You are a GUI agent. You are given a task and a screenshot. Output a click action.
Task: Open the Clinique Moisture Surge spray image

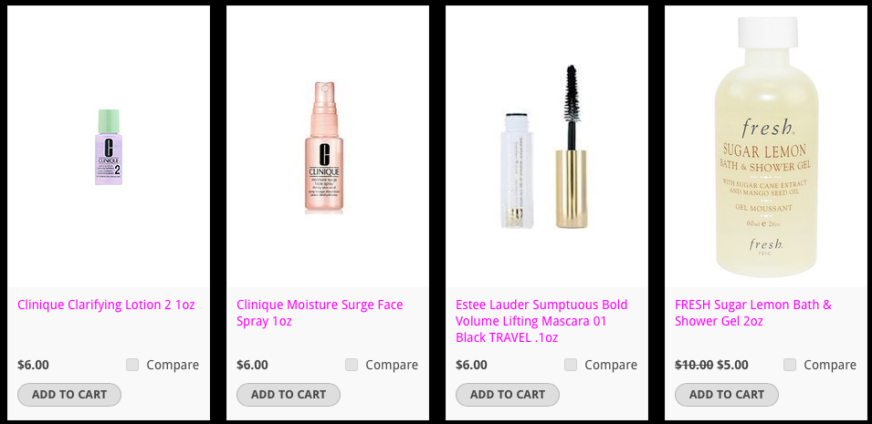coord(323,148)
